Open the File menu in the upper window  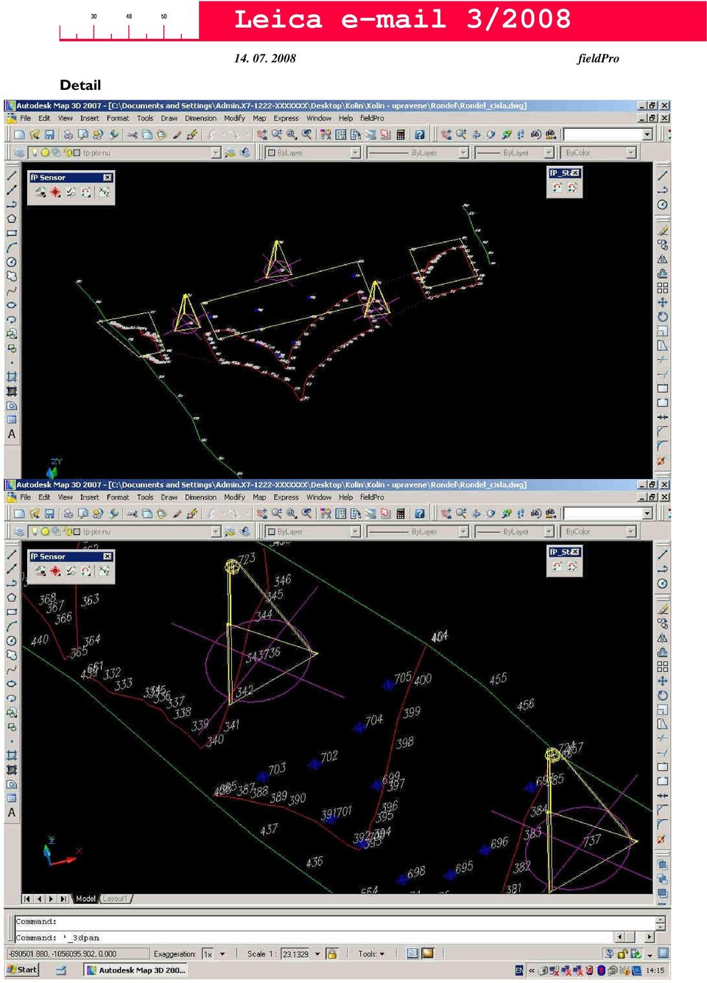pos(26,118)
